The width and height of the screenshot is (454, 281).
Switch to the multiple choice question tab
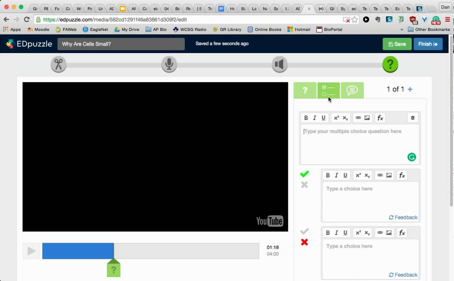tap(328, 91)
